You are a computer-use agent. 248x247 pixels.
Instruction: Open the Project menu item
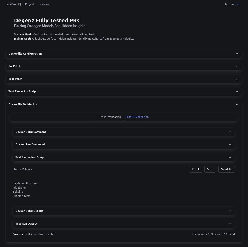click(x=30, y=4)
